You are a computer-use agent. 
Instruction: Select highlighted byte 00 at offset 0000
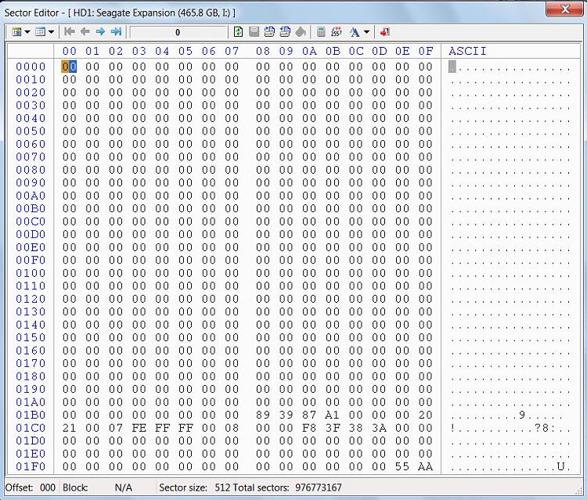click(x=69, y=67)
